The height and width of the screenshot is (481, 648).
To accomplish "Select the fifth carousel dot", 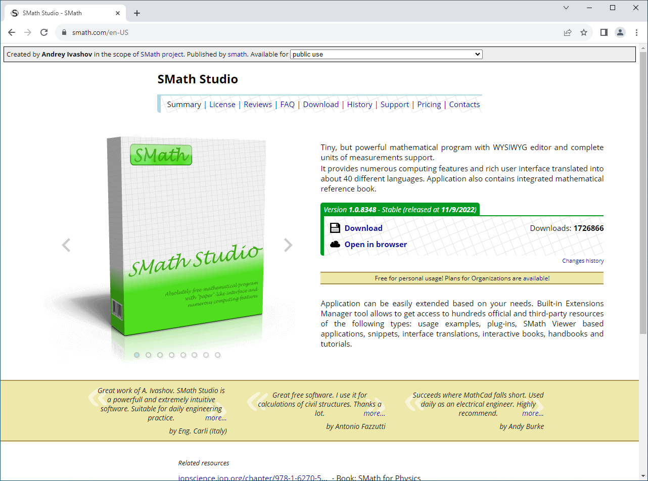I will tap(183, 355).
